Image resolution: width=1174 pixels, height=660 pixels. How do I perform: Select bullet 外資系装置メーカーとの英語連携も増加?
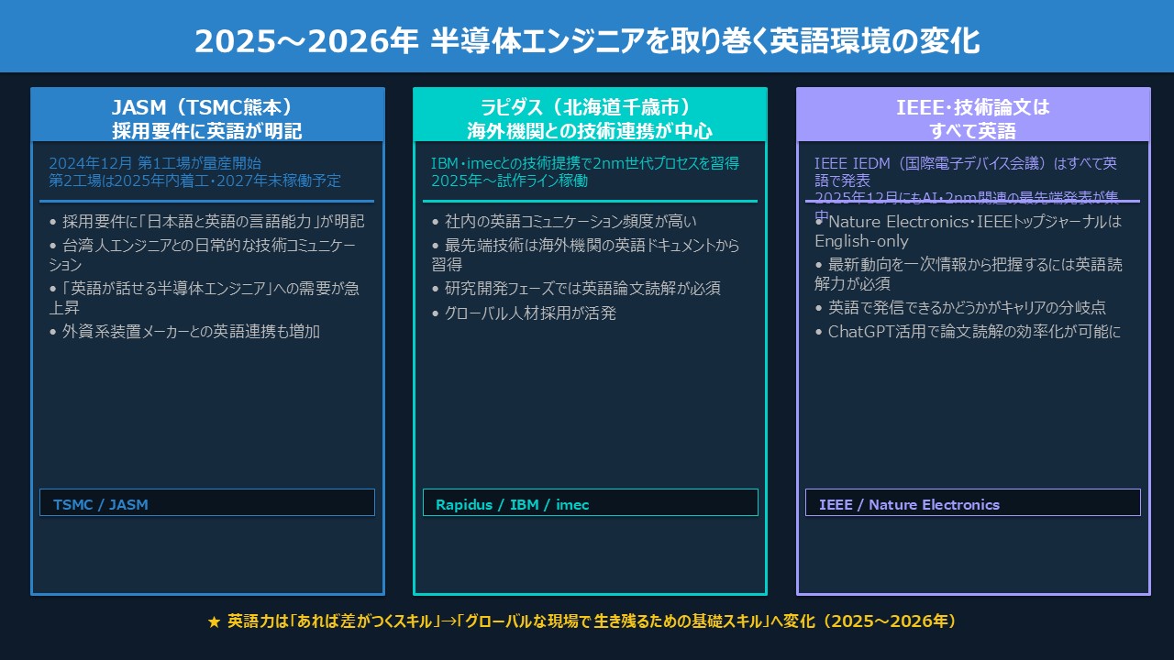click(184, 332)
